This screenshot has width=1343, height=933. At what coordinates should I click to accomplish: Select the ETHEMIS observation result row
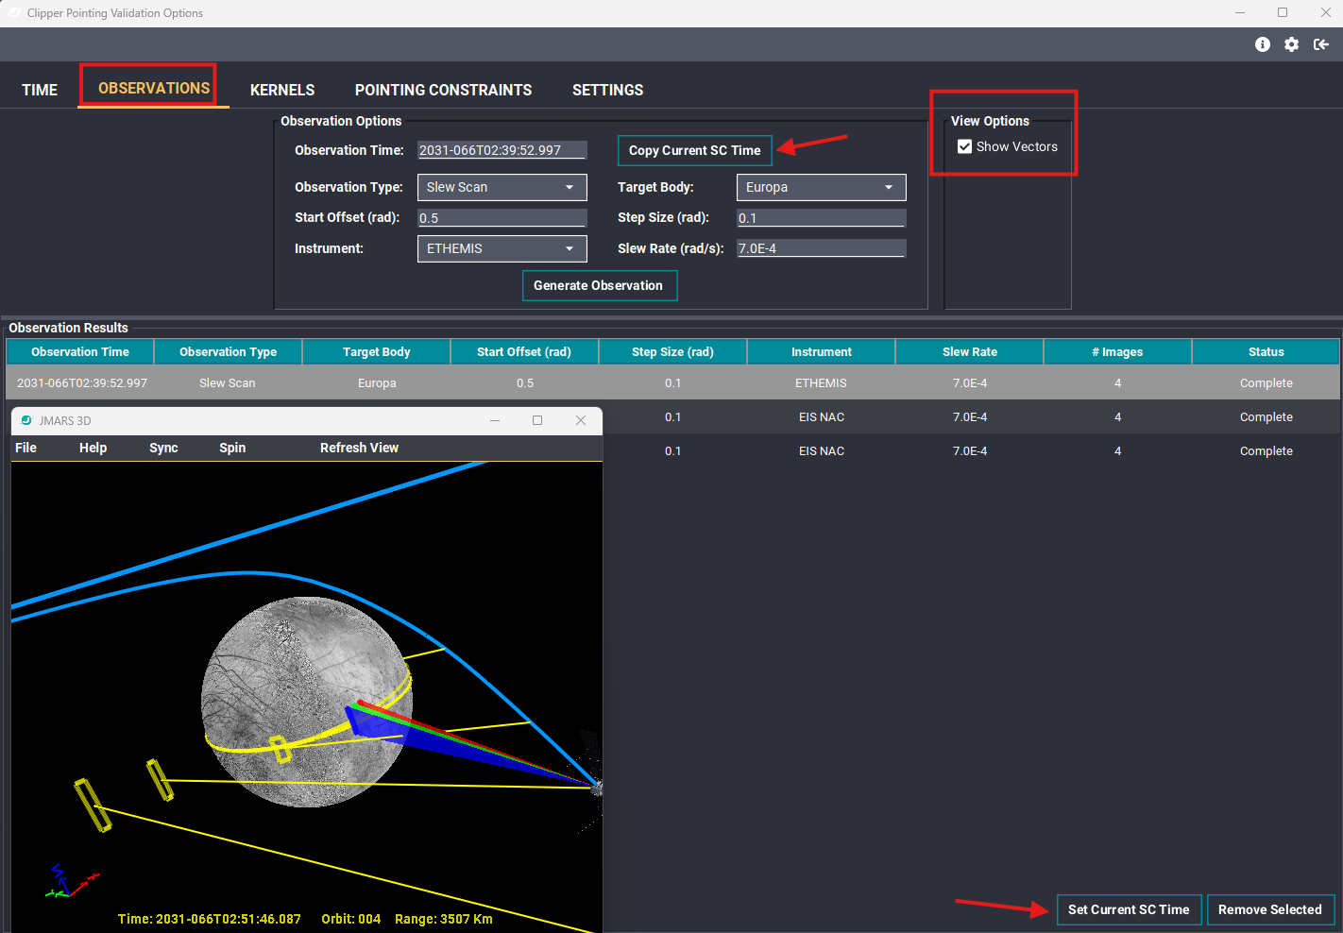pos(672,382)
